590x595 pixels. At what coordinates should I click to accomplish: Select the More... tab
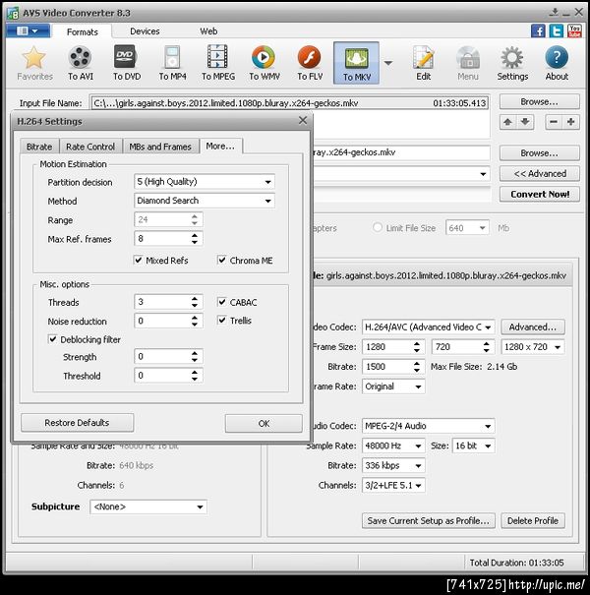[220, 146]
